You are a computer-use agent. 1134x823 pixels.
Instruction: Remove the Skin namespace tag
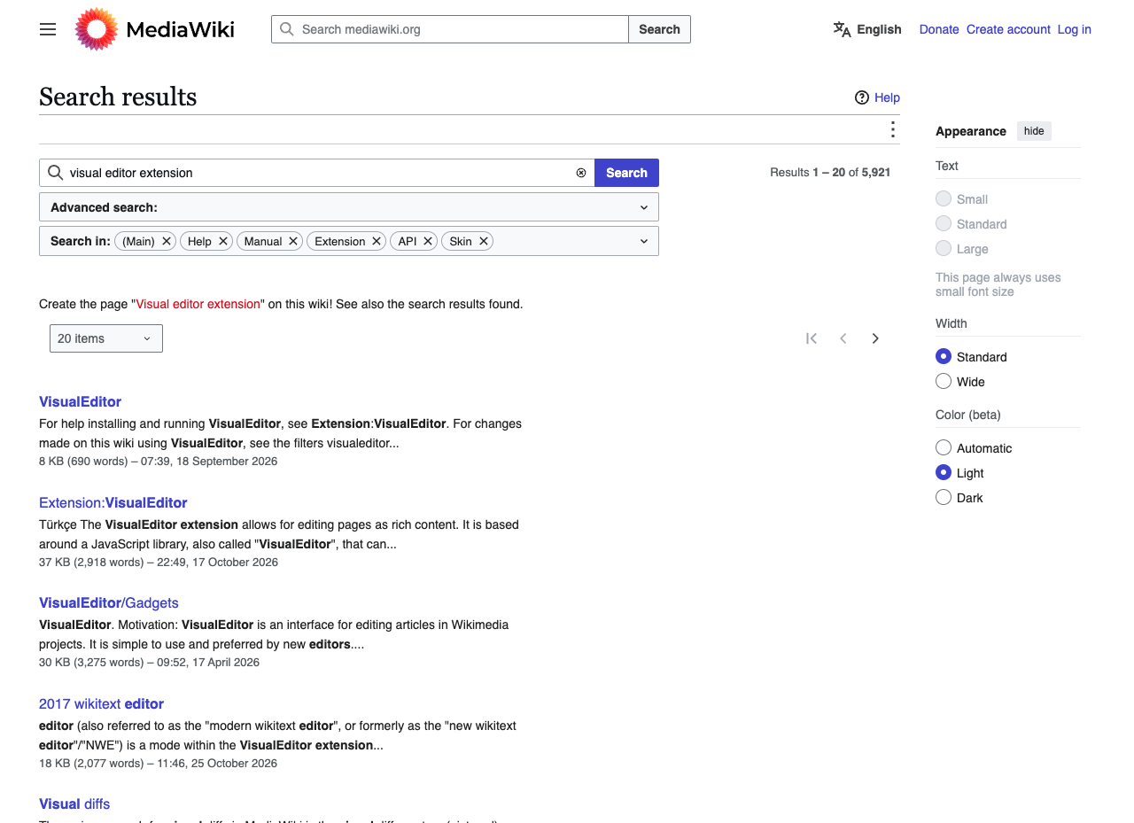484,241
